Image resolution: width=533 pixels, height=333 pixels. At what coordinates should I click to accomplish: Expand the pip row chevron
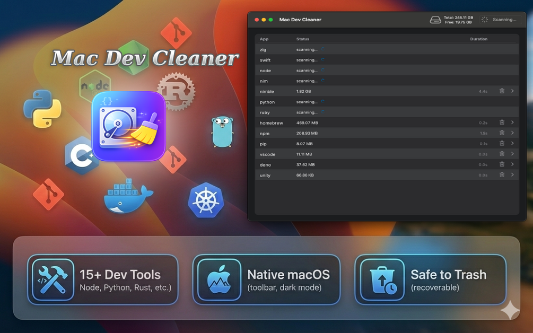pyautogui.click(x=512, y=143)
